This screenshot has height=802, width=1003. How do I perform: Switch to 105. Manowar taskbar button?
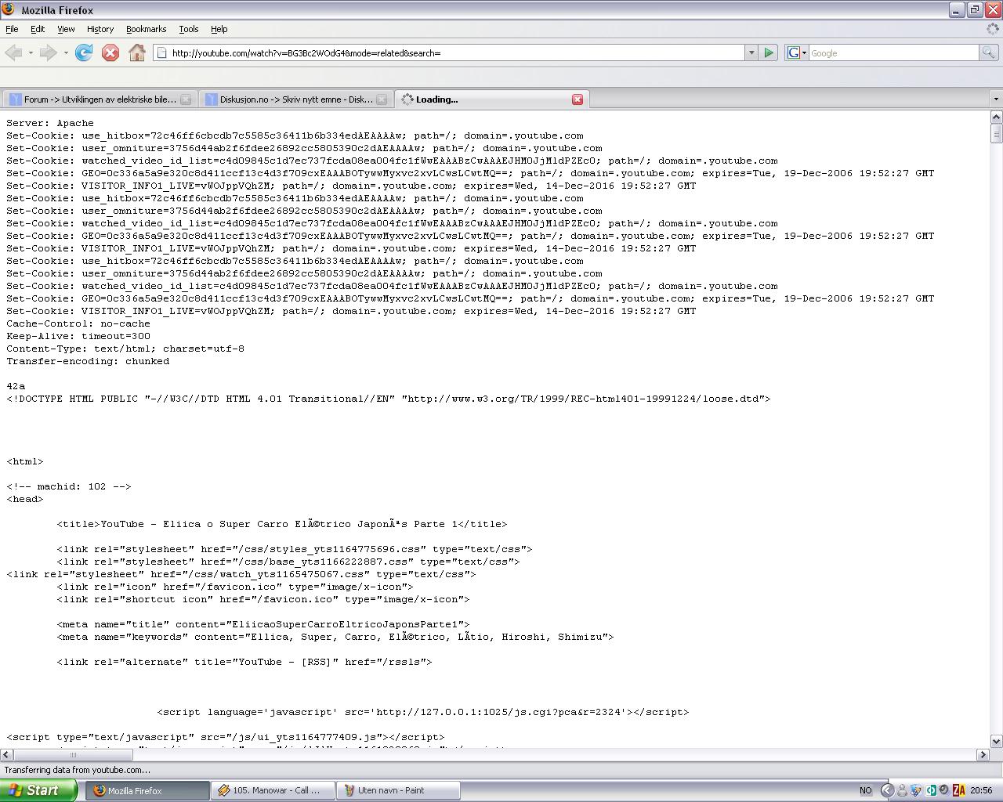(273, 790)
